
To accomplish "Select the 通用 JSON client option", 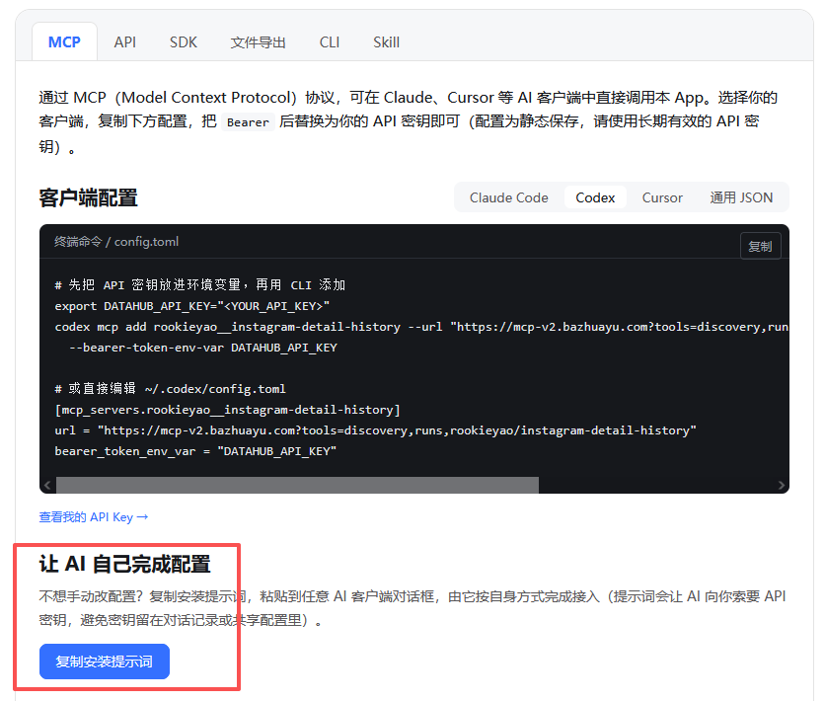I will coord(741,197).
